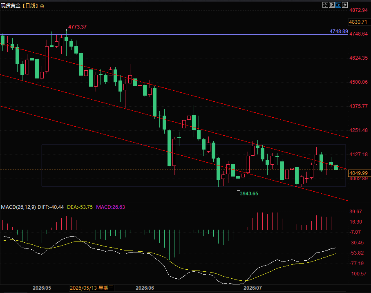
Task: Open the 日线 period selector
Action: coord(30,6)
